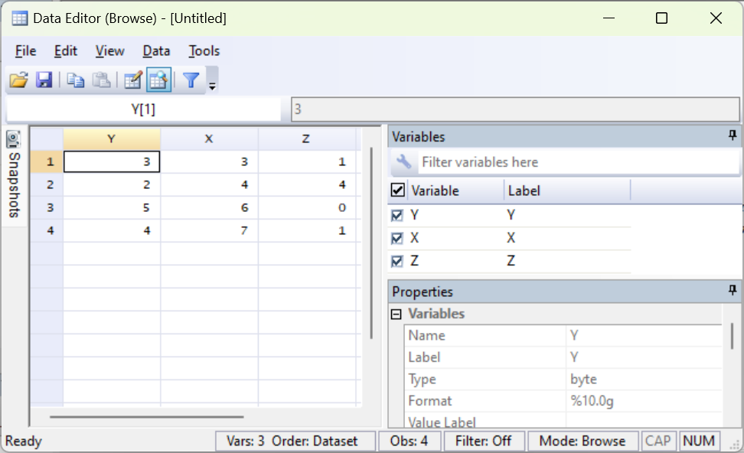Open the toolbar overflow options arrow
This screenshot has height=453, width=744.
(x=212, y=86)
